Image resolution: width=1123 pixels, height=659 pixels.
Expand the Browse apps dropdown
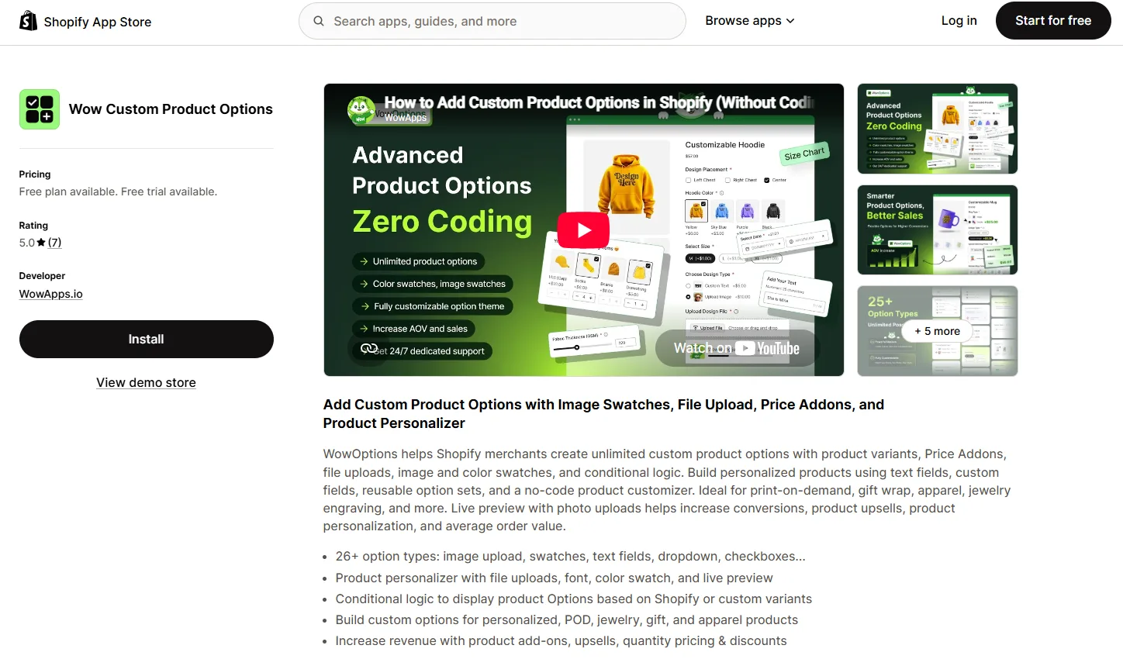tap(750, 21)
